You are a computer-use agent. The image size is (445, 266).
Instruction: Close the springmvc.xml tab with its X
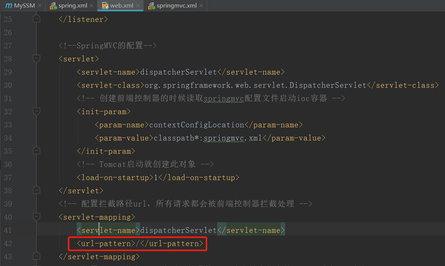click(x=201, y=6)
